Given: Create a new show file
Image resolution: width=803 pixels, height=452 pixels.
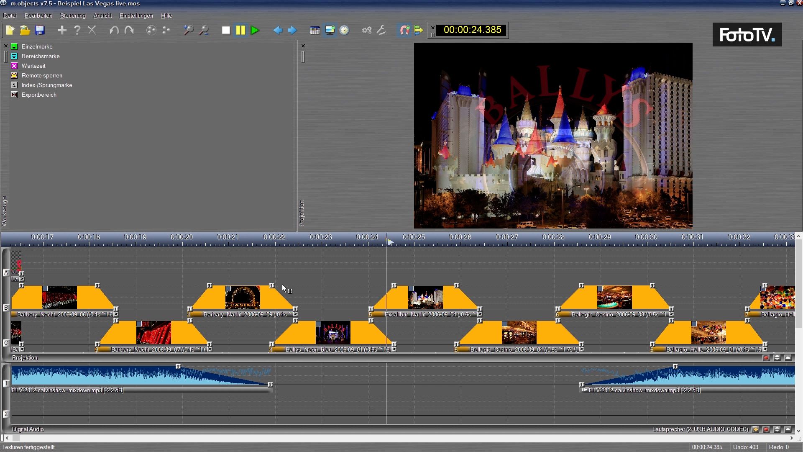Looking at the screenshot, I should point(10,30).
